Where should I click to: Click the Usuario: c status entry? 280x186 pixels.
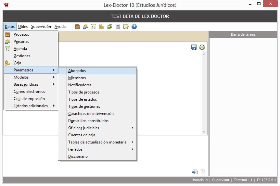coord(199,180)
